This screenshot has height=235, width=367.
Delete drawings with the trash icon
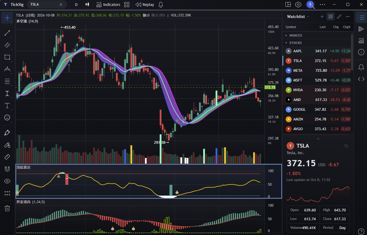(7, 208)
